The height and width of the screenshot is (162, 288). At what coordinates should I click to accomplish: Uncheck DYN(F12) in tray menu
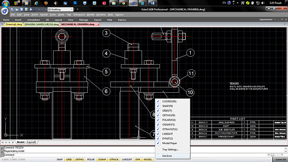point(173,139)
